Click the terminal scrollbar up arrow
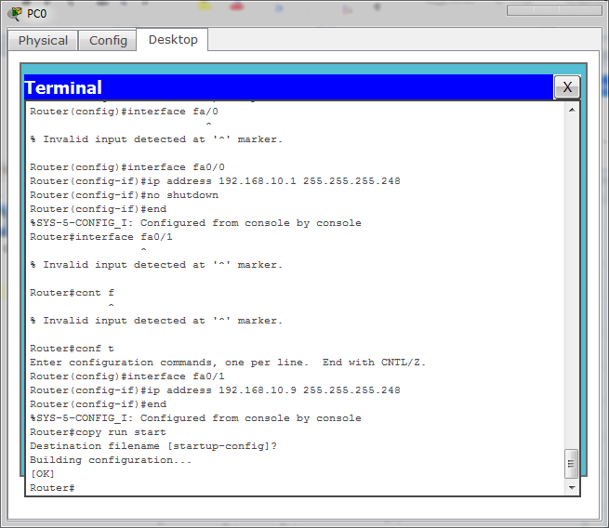This screenshot has width=609, height=528. tap(572, 111)
